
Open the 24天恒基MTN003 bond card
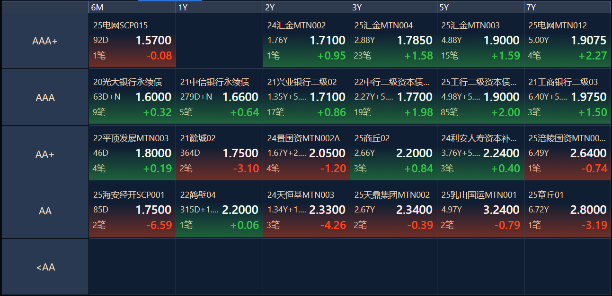point(306,210)
